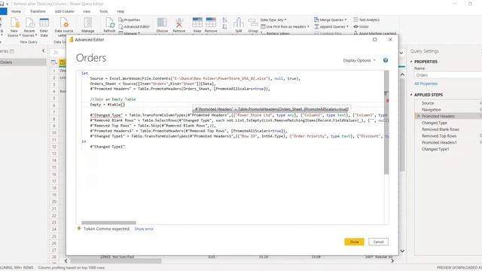Open Recent Sources in ribbon
This screenshot has width=482, height=271.
30,27
